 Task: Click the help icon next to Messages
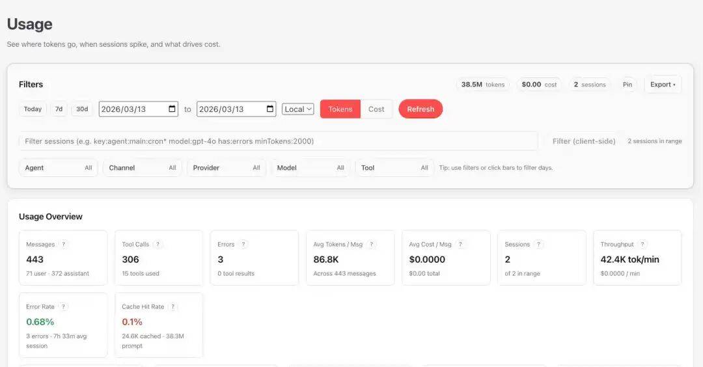[x=64, y=245]
